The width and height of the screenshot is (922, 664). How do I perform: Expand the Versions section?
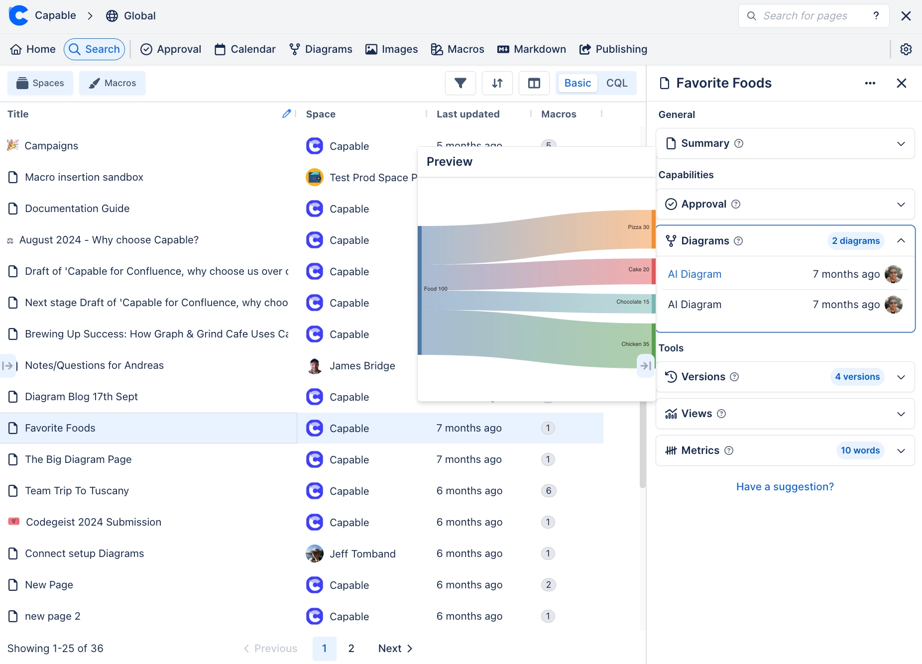pyautogui.click(x=901, y=377)
